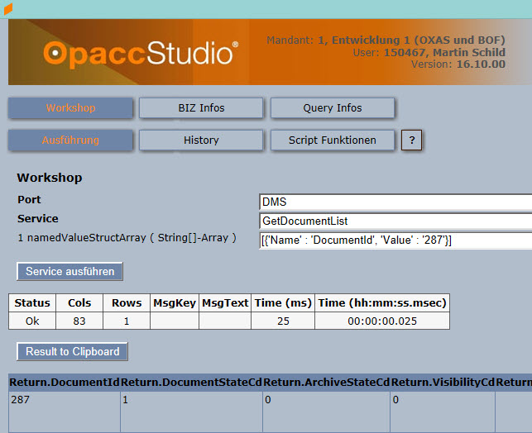Click the namedValueStructArray parameter label
The image size is (532, 433).
127,237
